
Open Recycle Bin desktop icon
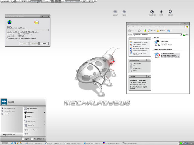point(152,12)
